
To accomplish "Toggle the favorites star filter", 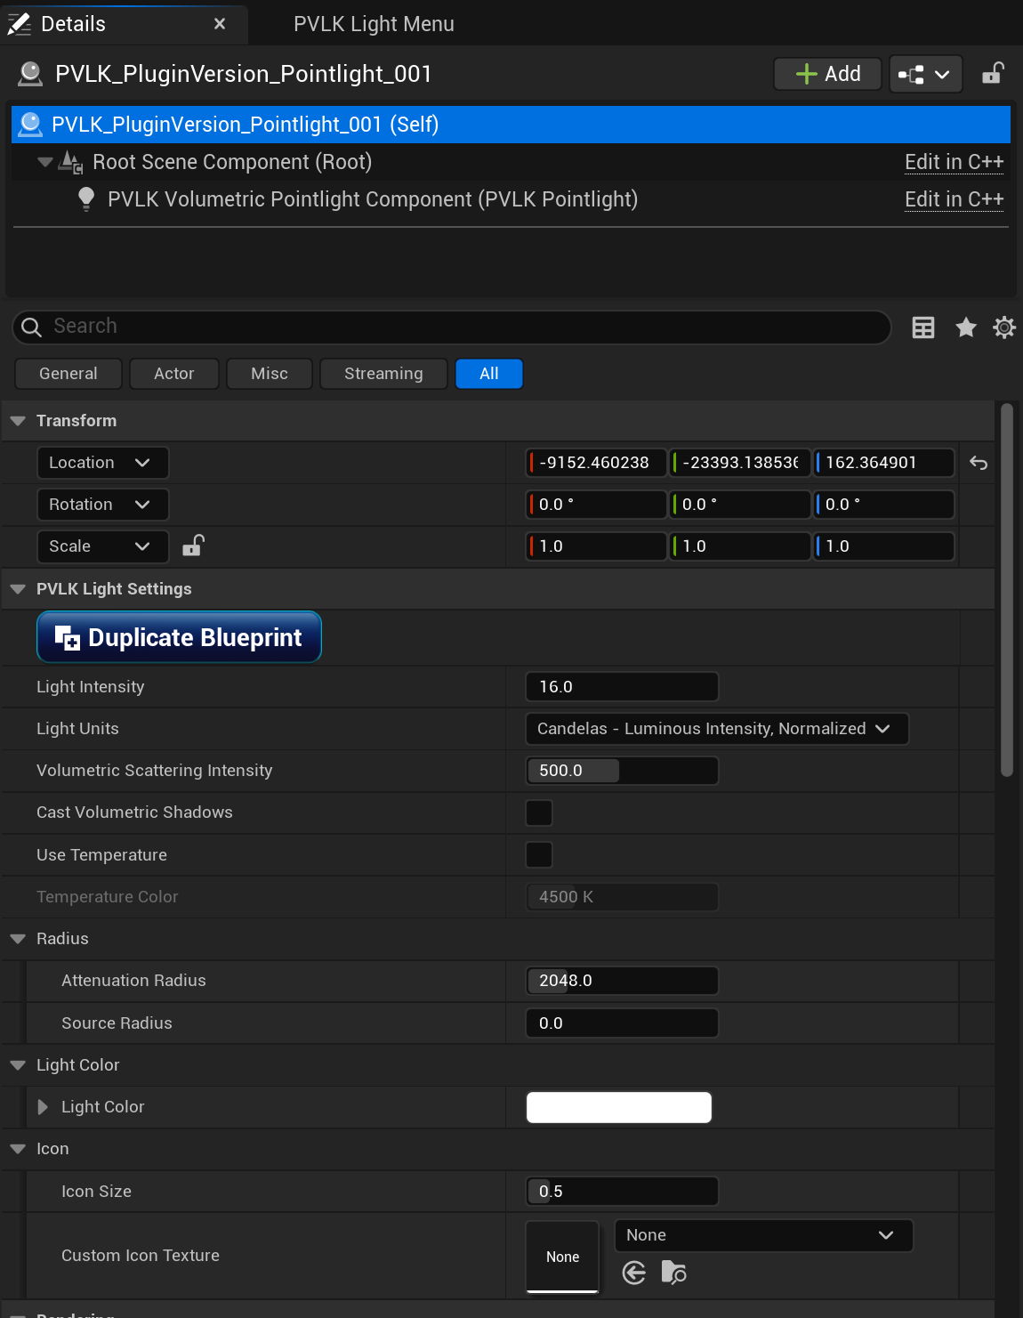I will (966, 327).
